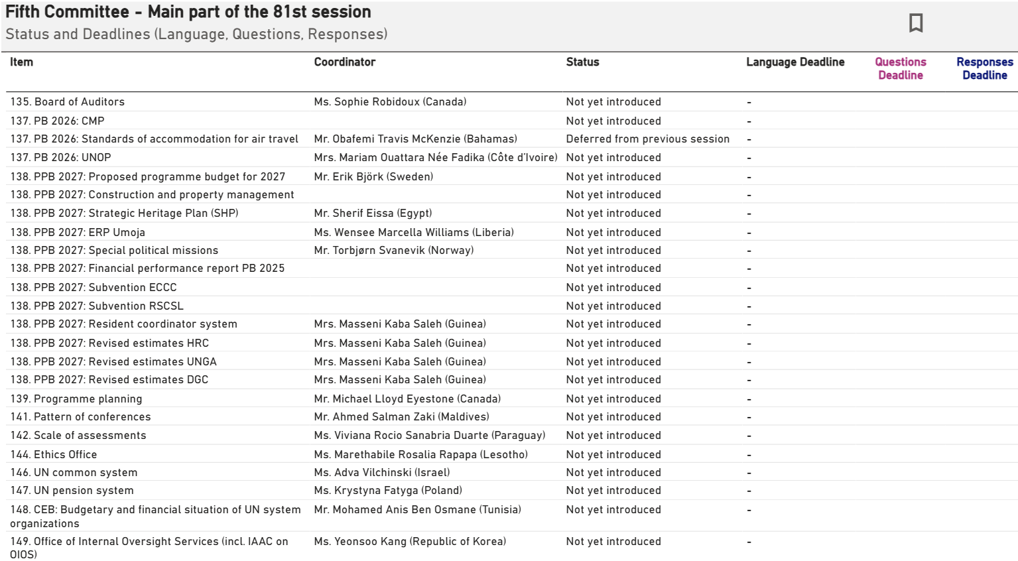The height and width of the screenshot is (561, 1018).
Task: Select 138. PPB 2027: Subvention RSCSL row
Action: [x=511, y=306]
